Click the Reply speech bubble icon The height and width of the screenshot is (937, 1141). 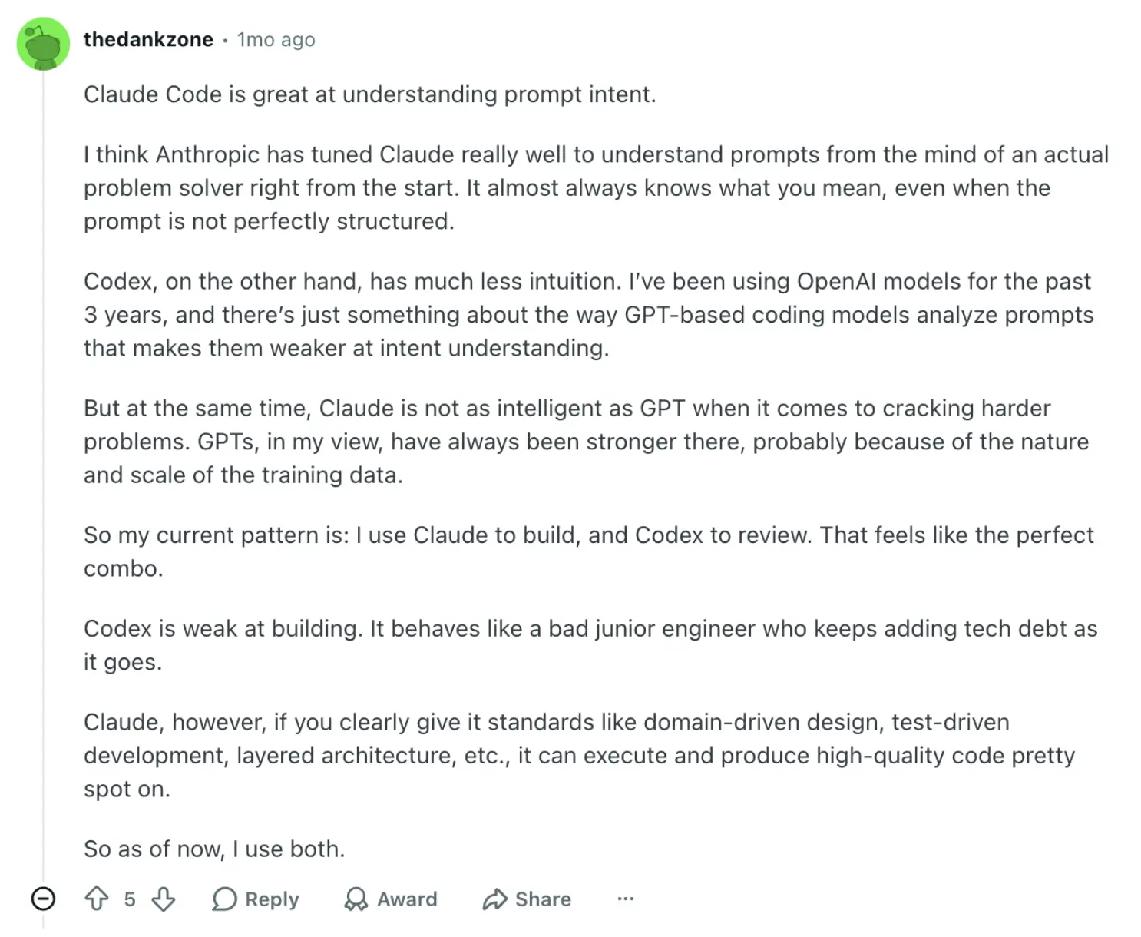224,899
